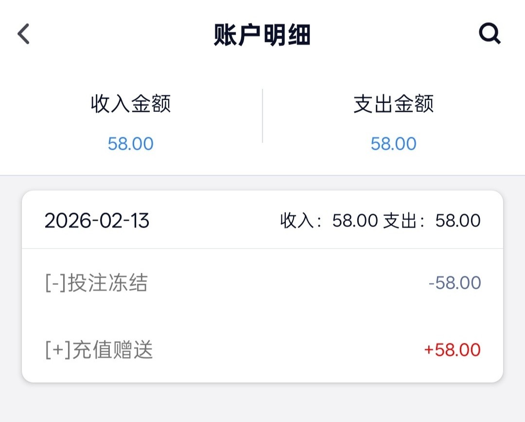
Task: Open the 投注冻结 transaction entry
Action: 107,283
